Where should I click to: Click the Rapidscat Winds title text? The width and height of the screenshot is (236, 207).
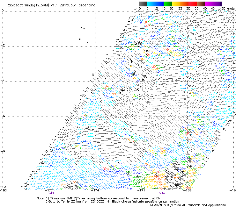[x=51, y=5]
